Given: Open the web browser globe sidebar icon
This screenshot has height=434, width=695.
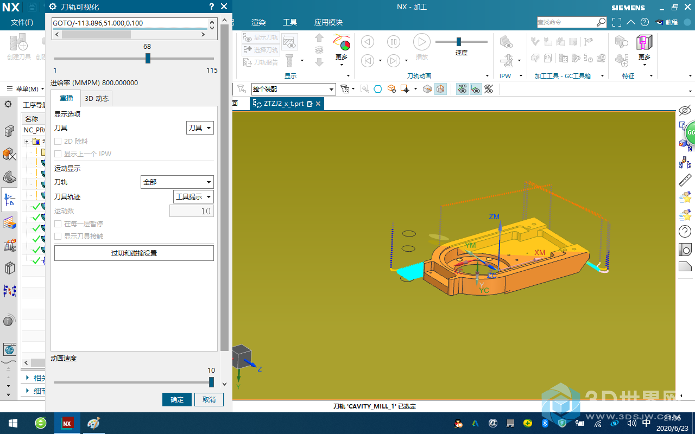Looking at the screenshot, I should pyautogui.click(x=9, y=349).
